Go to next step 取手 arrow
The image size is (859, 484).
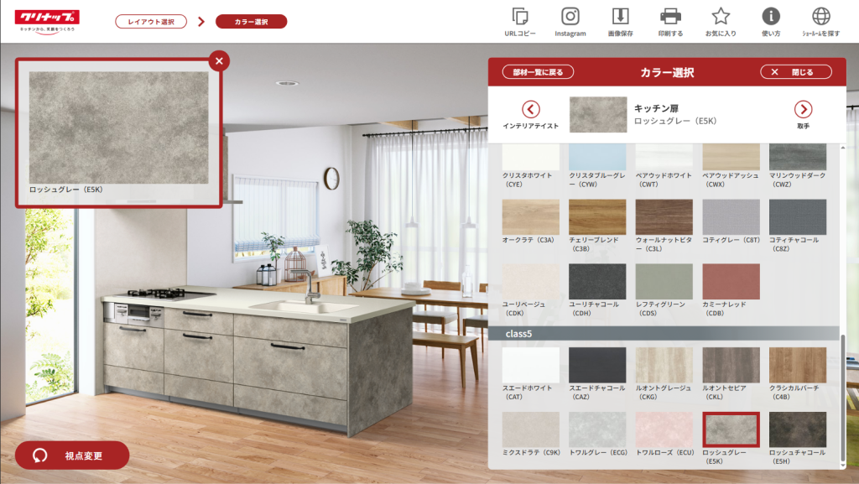coord(803,109)
